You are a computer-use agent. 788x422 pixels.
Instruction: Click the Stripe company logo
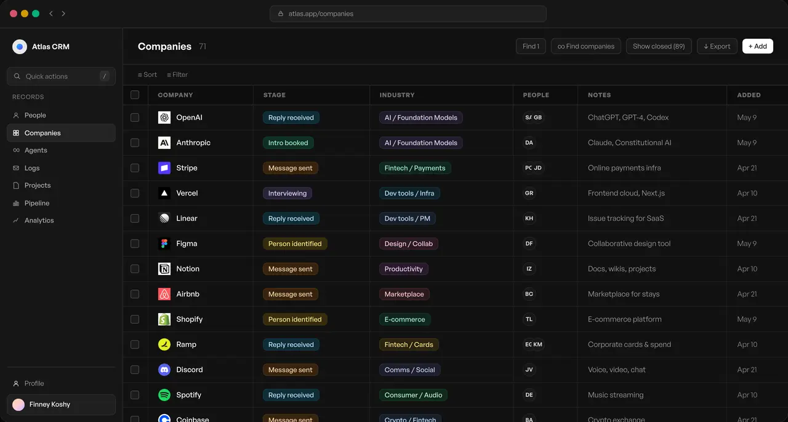[164, 168]
